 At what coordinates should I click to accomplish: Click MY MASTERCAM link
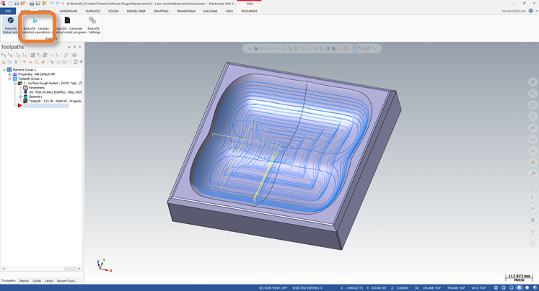point(514,12)
